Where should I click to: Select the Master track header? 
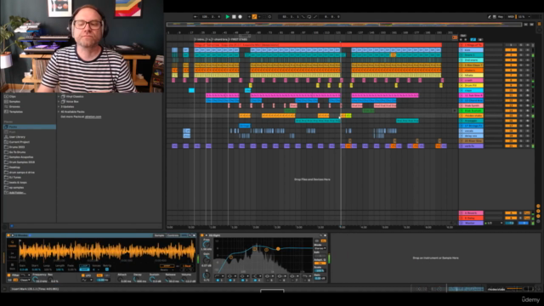coord(471,223)
